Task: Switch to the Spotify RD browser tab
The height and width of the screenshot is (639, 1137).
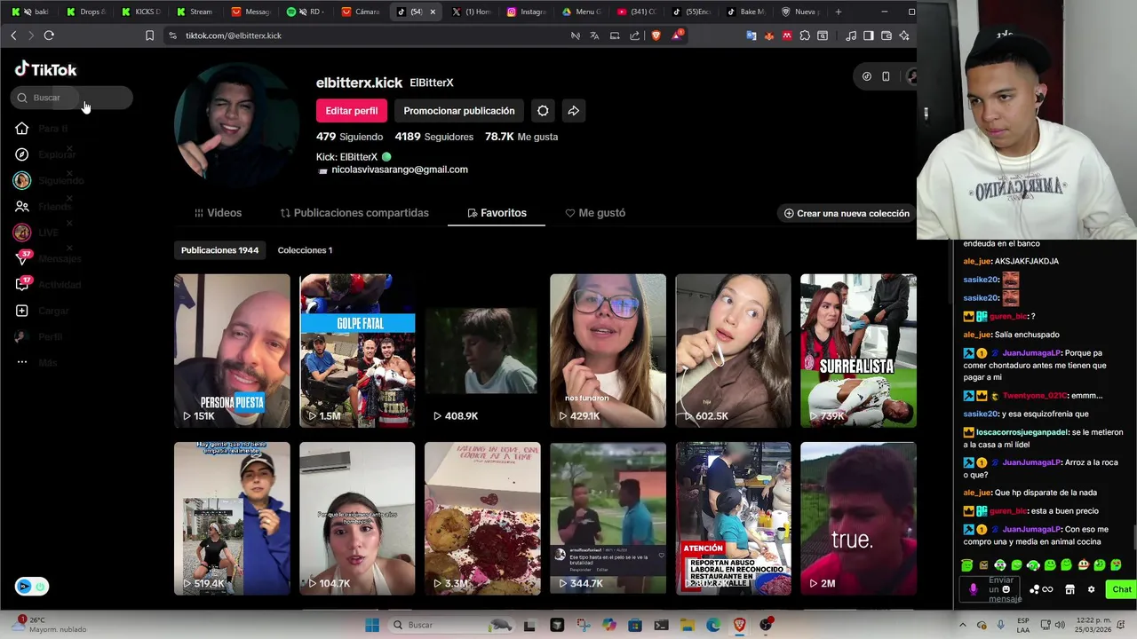Action: click(306, 12)
